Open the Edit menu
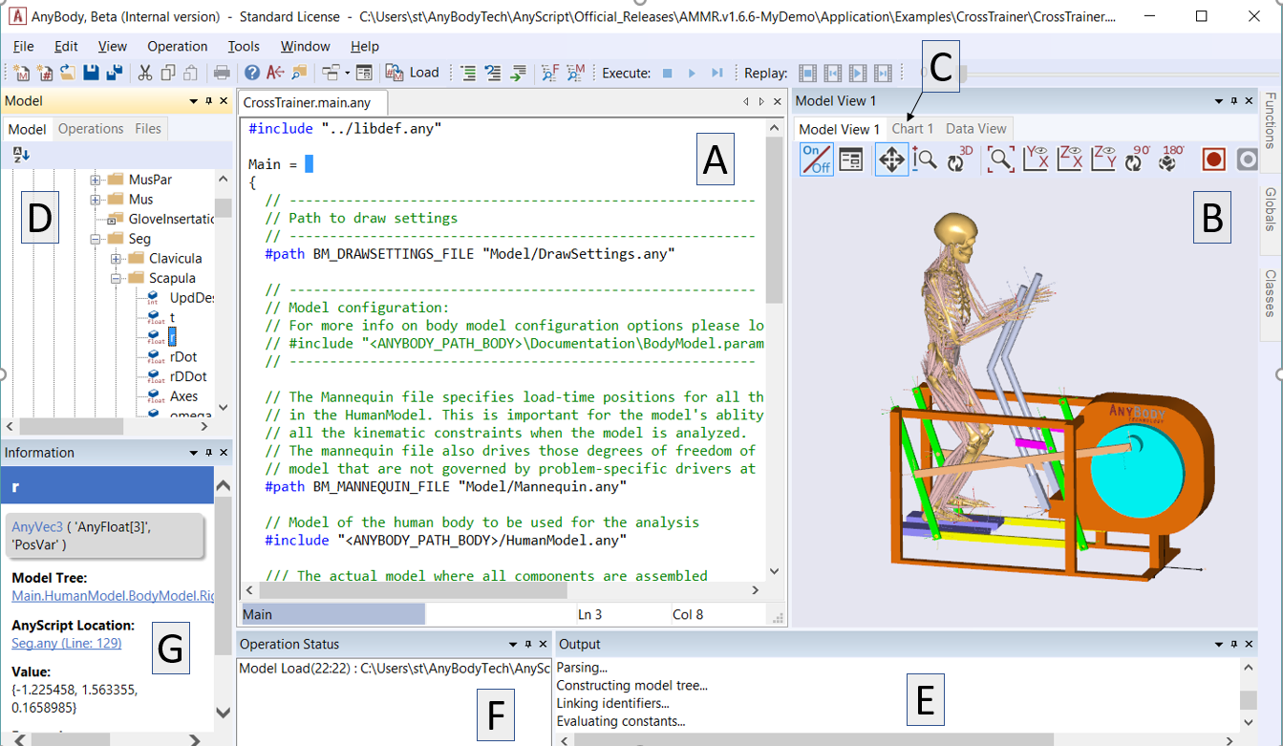 [66, 46]
